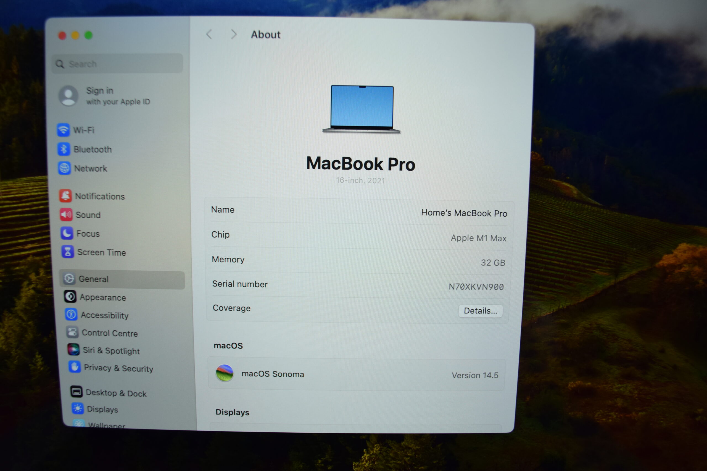Select the Network globe icon

[x=64, y=168]
